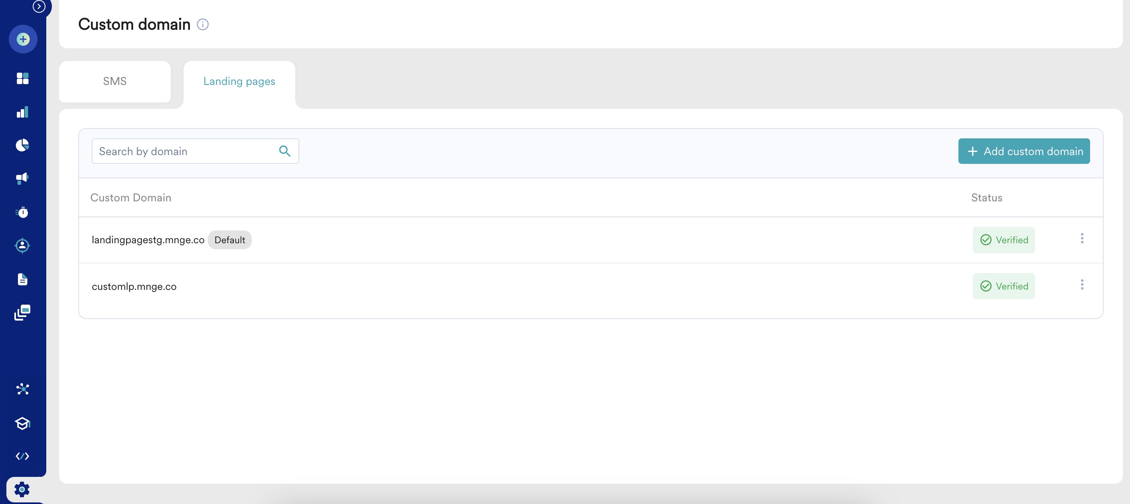
Task: Open options menu for customlp.mnge.co row
Action: pos(1082,285)
